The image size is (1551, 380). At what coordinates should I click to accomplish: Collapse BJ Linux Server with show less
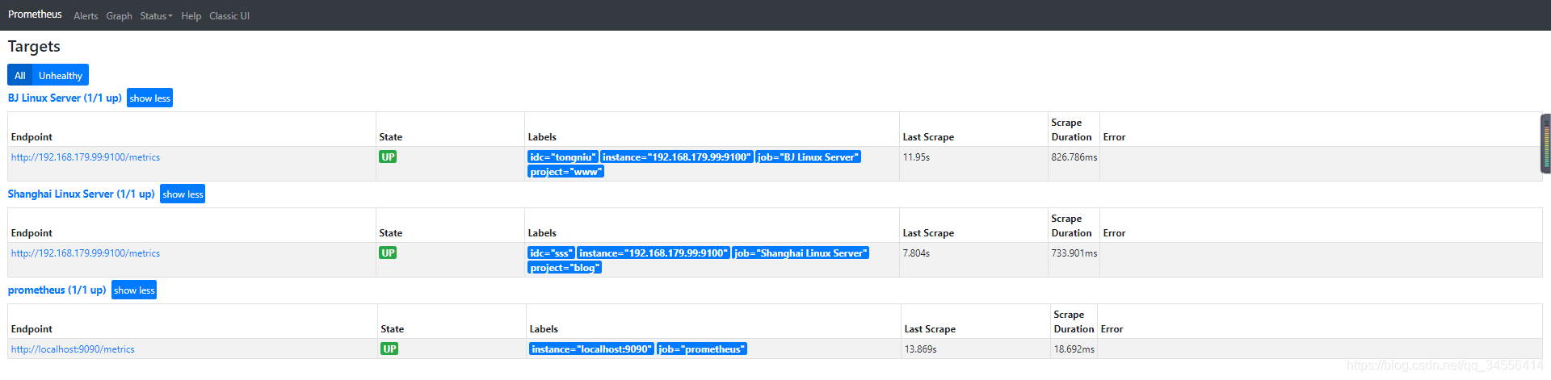point(150,98)
